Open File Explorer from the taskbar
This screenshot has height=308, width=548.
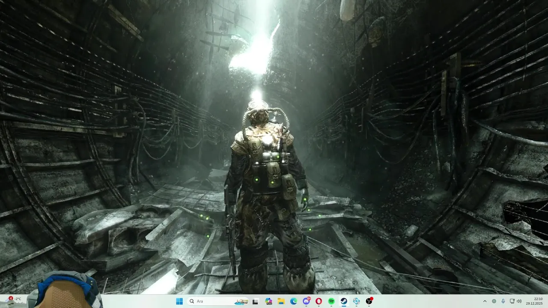pos(281,301)
